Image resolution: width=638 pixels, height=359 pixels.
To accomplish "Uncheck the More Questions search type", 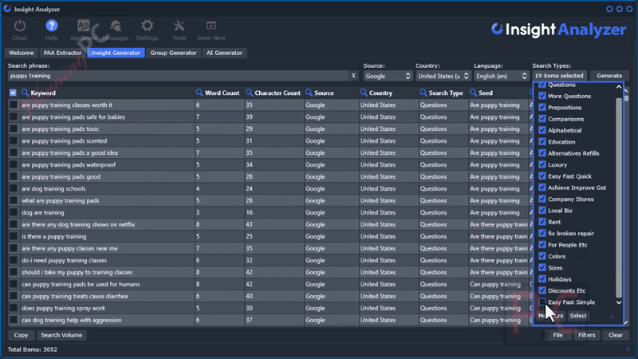I will 542,96.
